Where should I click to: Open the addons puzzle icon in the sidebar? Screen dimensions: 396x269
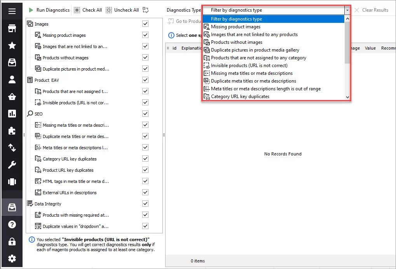click(12, 131)
